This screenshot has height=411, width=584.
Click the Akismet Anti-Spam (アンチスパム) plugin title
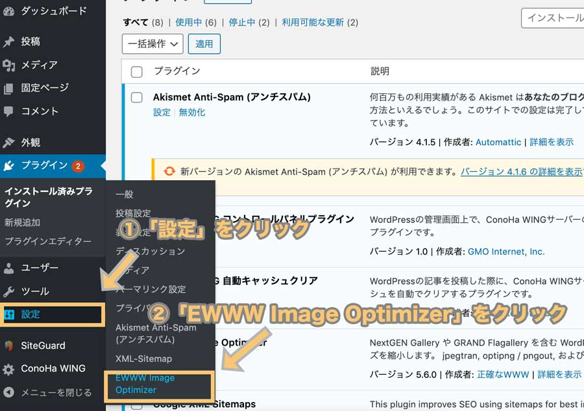point(232,97)
